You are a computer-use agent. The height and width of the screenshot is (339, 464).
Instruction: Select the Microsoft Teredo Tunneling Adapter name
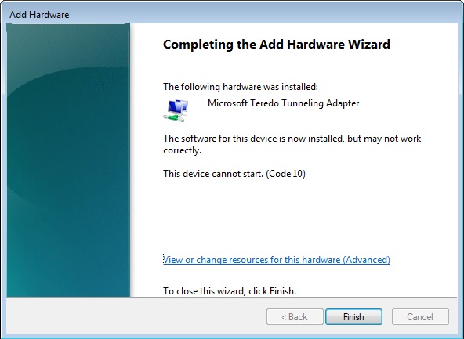pyautogui.click(x=283, y=103)
